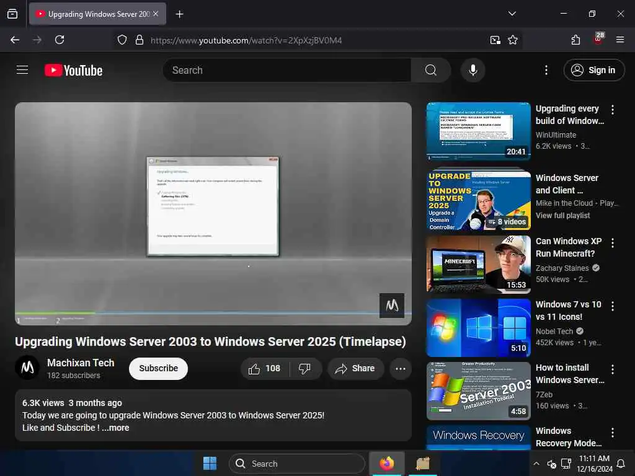
Task: Open the network tray icon
Action: pos(566,464)
